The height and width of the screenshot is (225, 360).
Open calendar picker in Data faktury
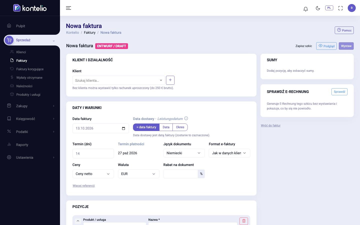click(123, 128)
